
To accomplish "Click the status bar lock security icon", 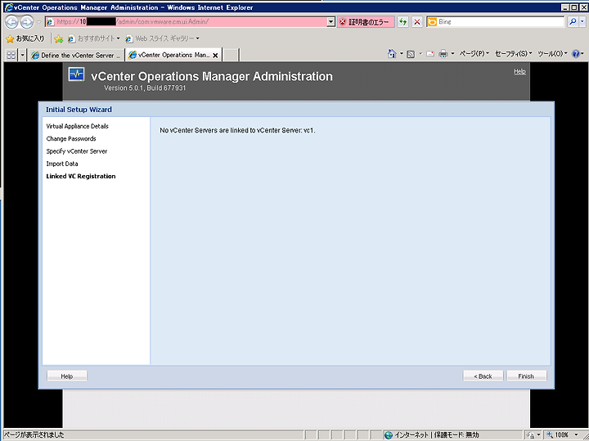I will 530,435.
